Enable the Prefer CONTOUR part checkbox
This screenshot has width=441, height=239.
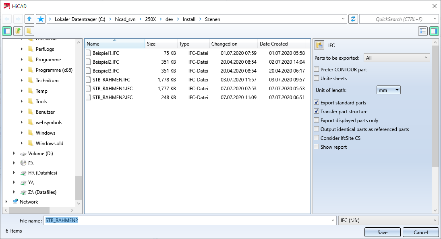[x=317, y=70]
